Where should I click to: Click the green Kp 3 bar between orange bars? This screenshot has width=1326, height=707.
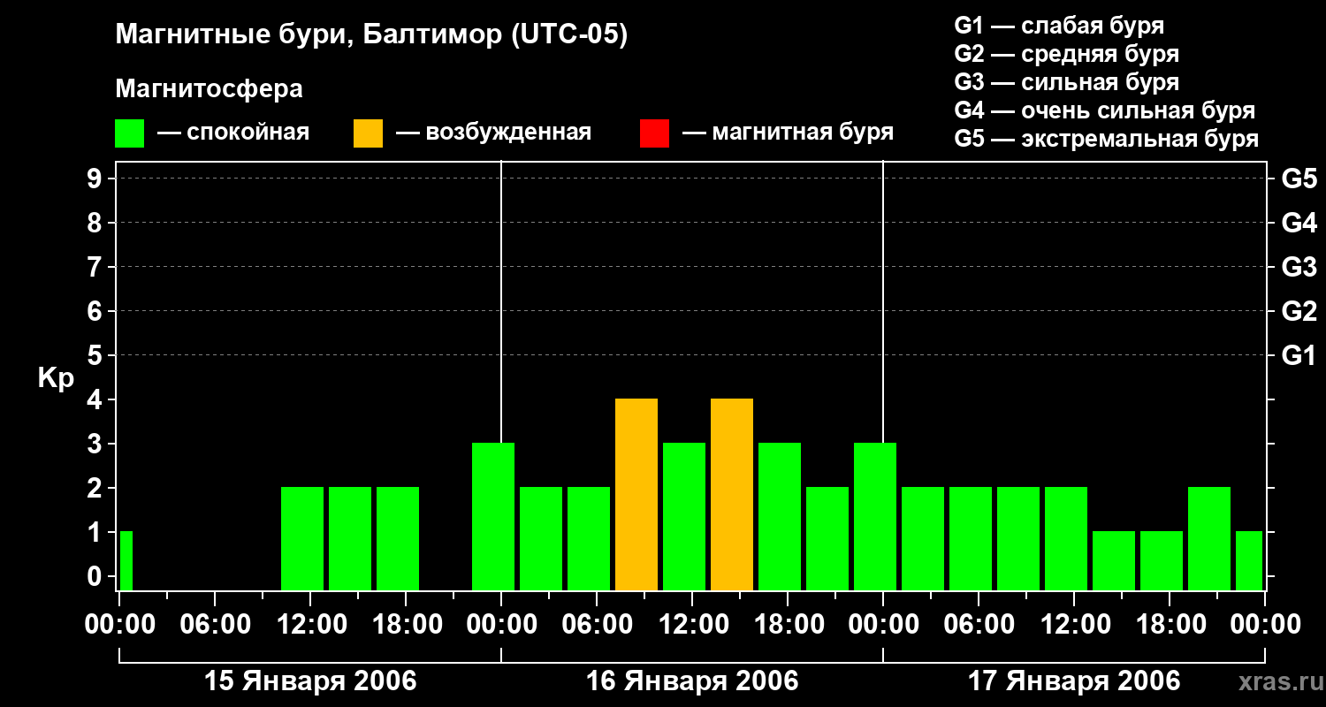coord(684,517)
